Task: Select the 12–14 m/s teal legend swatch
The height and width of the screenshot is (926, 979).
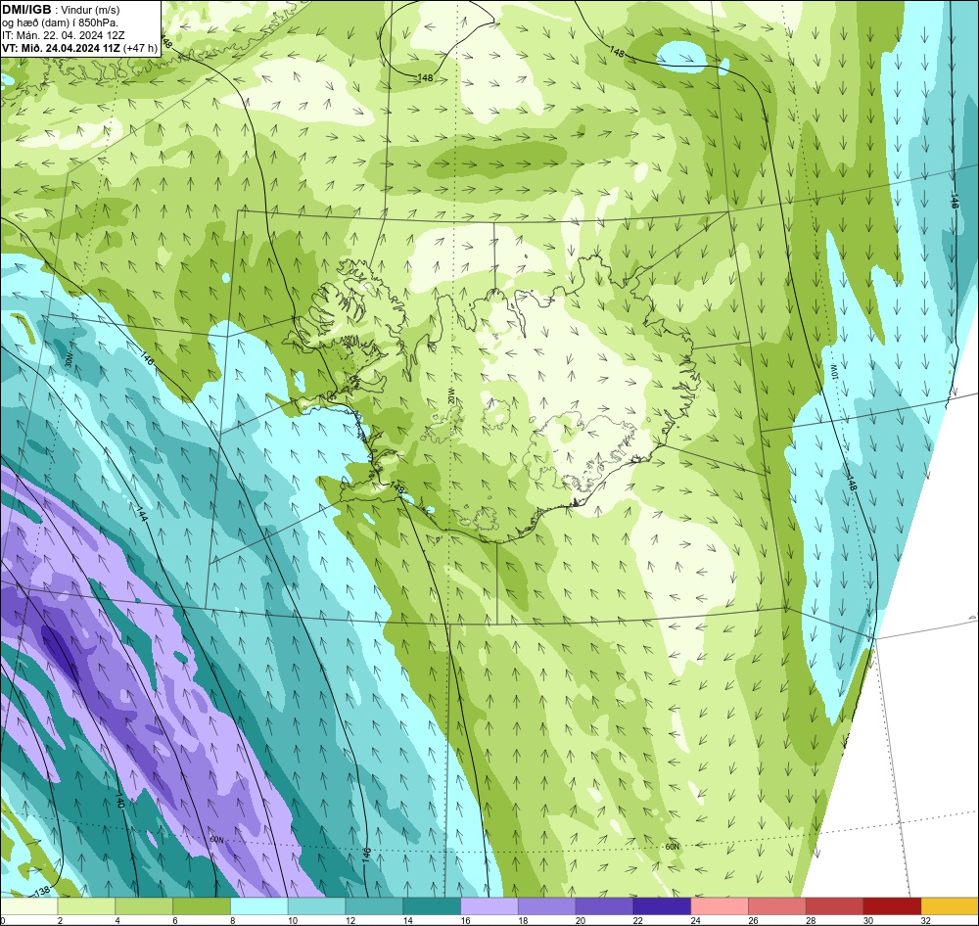Action: pos(374,906)
